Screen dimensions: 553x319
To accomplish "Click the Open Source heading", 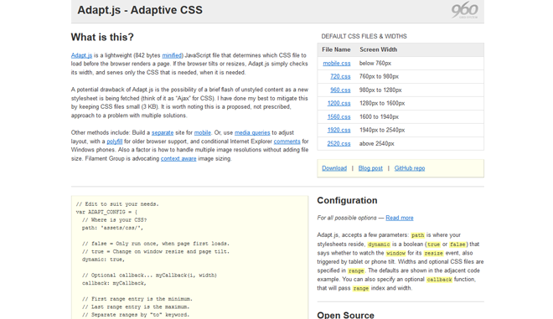I will 345,315.
